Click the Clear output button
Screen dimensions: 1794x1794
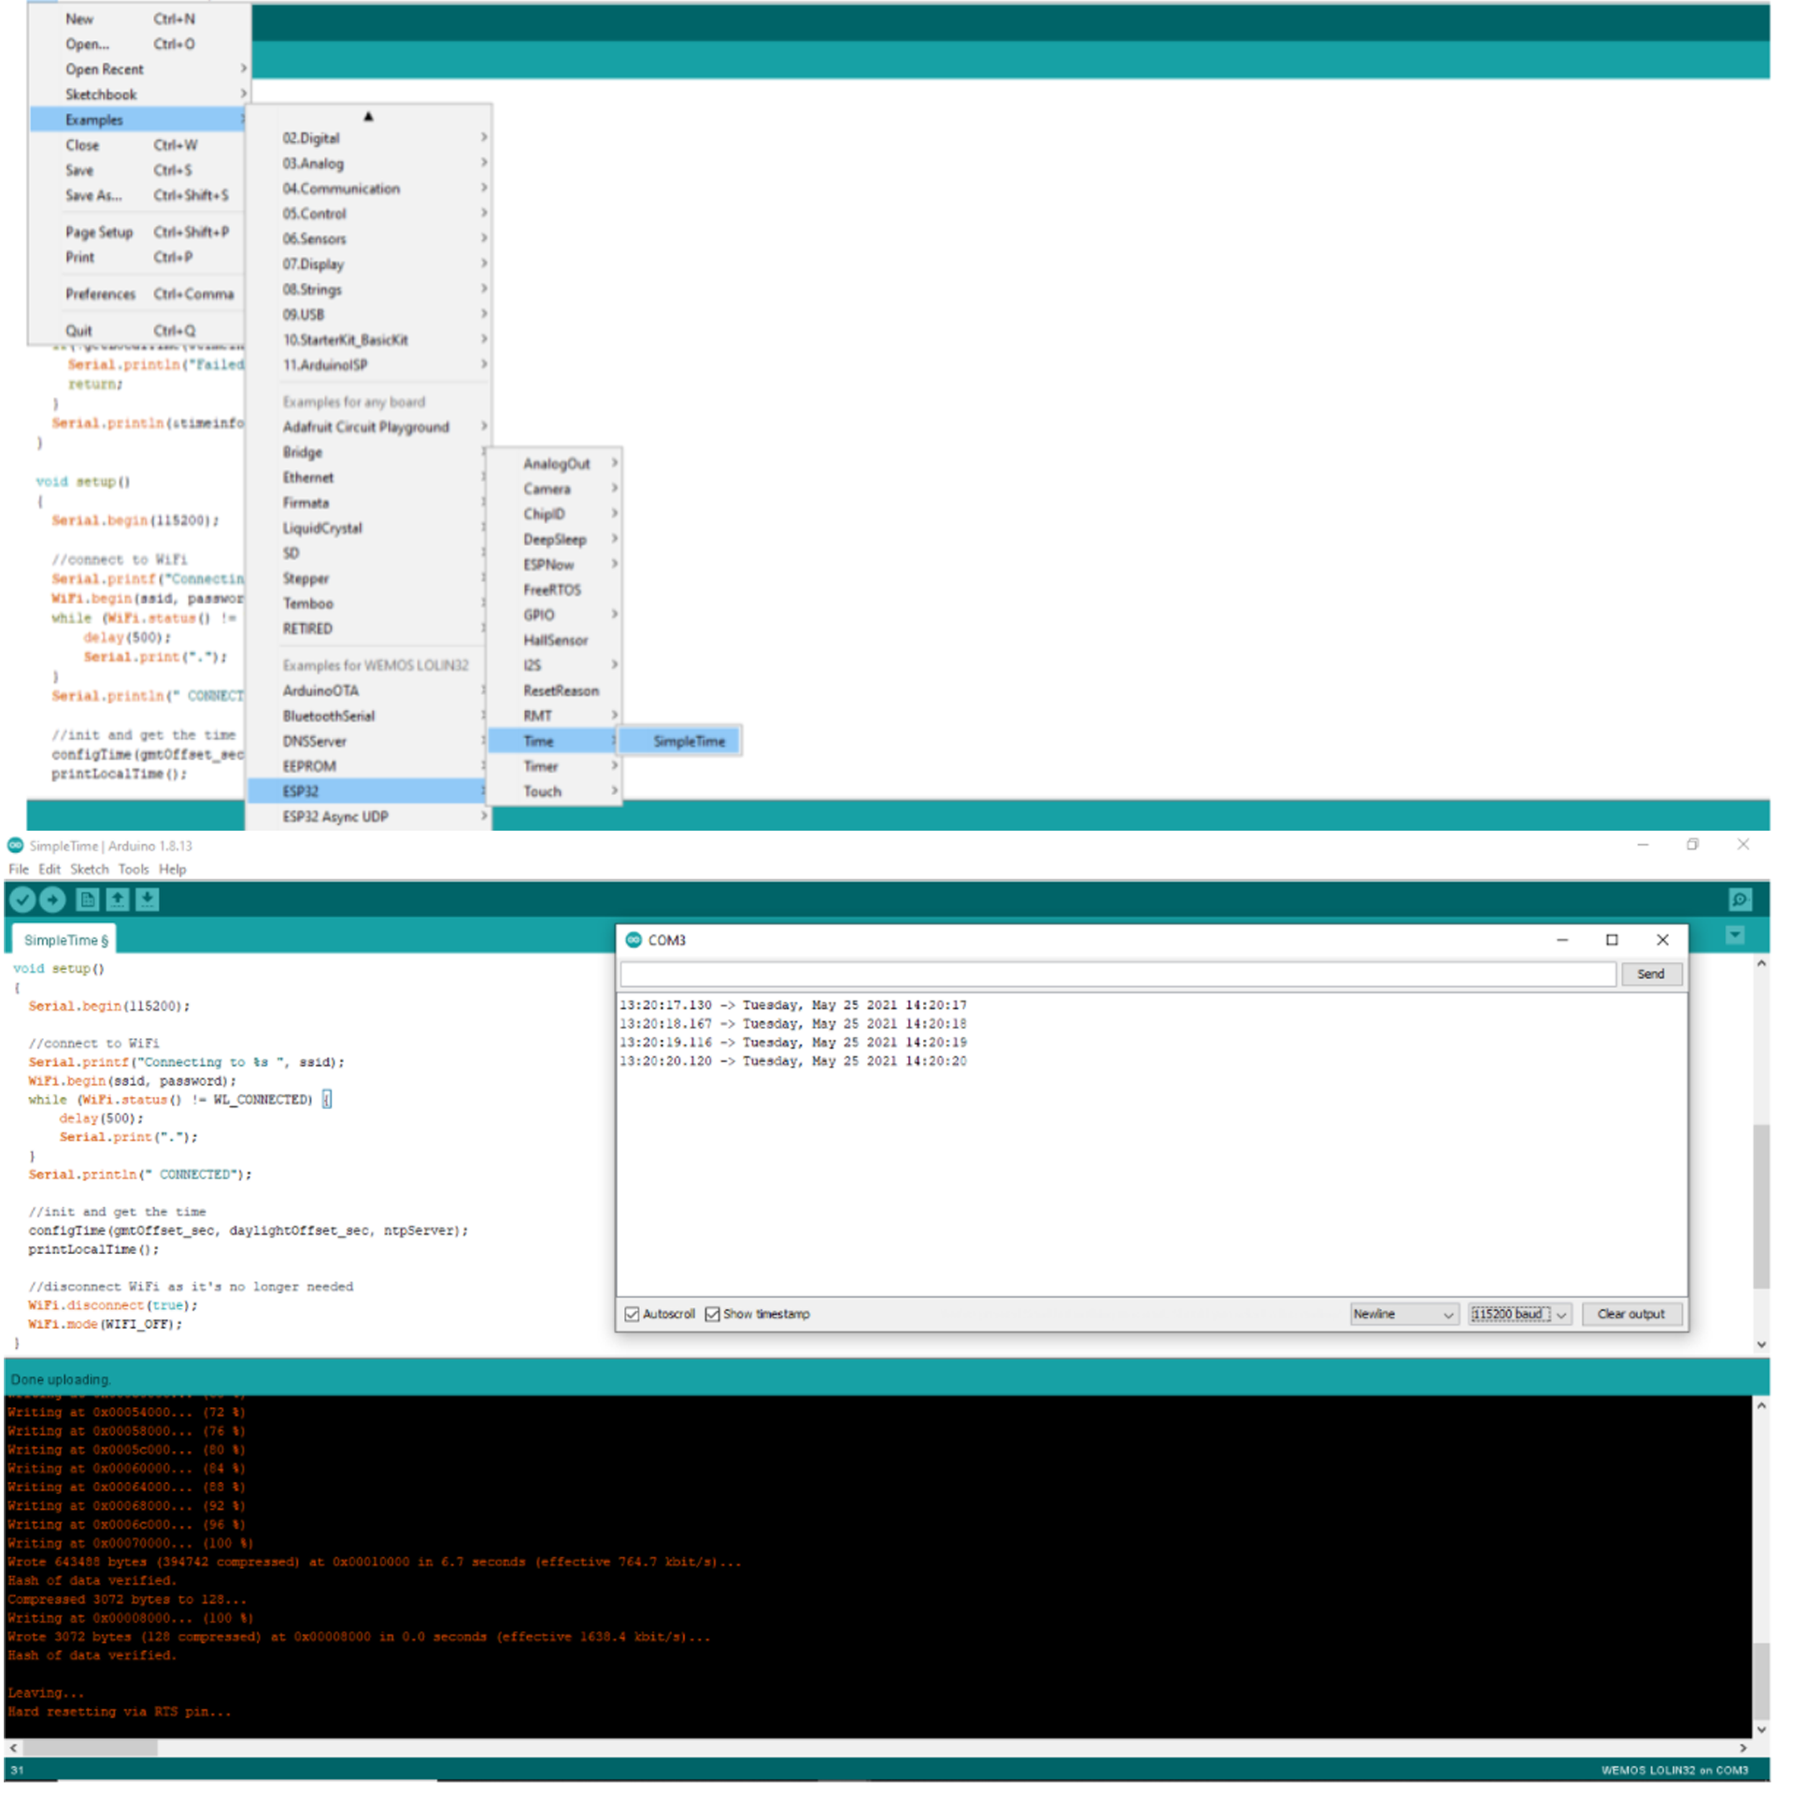click(1630, 1314)
